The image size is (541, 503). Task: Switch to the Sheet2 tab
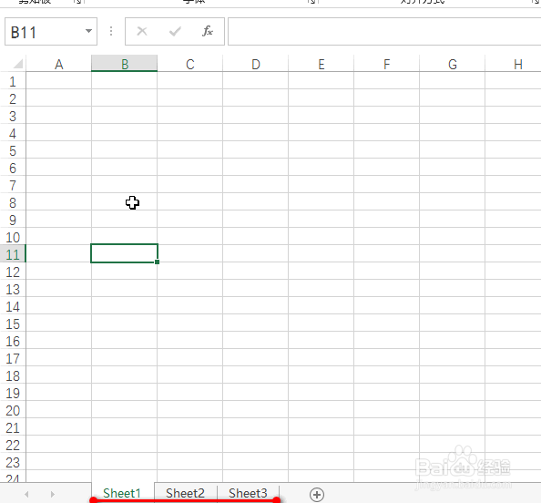pyautogui.click(x=185, y=493)
